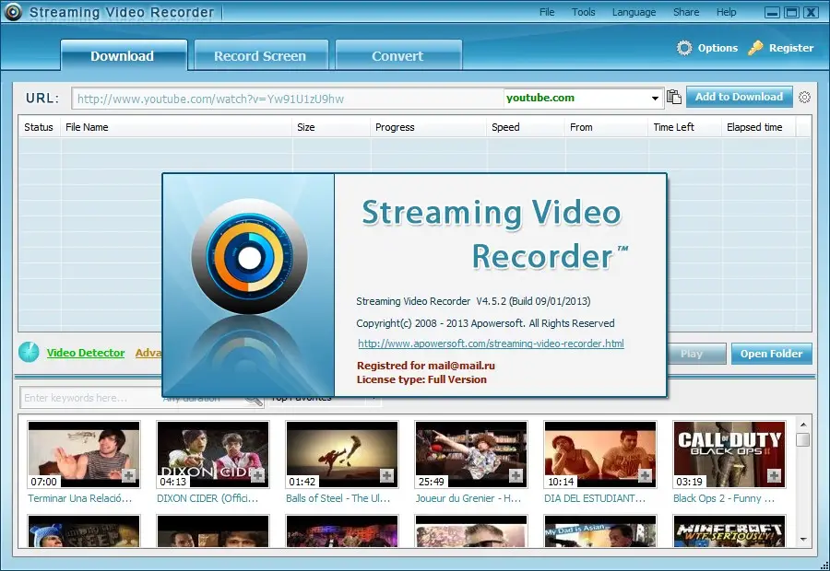
Task: Sort by the Size column header
Action: coord(331,127)
